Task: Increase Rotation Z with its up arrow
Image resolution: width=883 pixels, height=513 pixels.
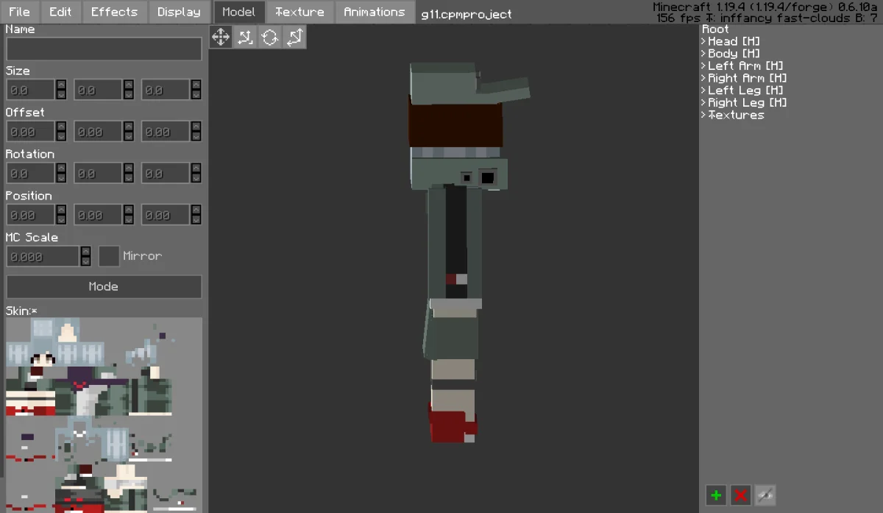Action: pyautogui.click(x=196, y=168)
